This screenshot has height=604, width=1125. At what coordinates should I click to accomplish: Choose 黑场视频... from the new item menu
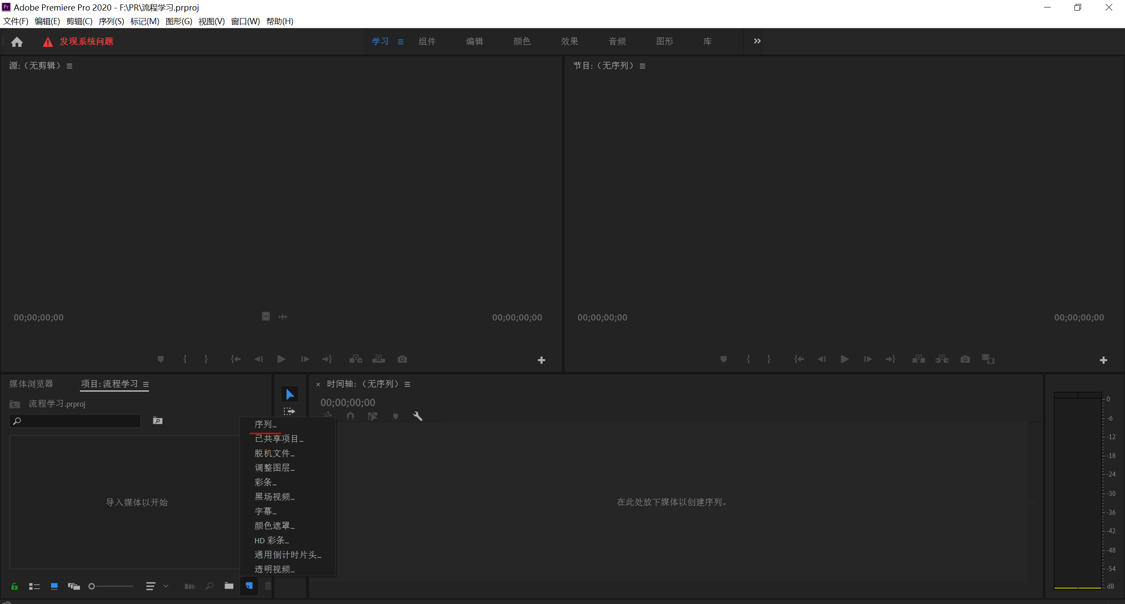tap(287, 497)
